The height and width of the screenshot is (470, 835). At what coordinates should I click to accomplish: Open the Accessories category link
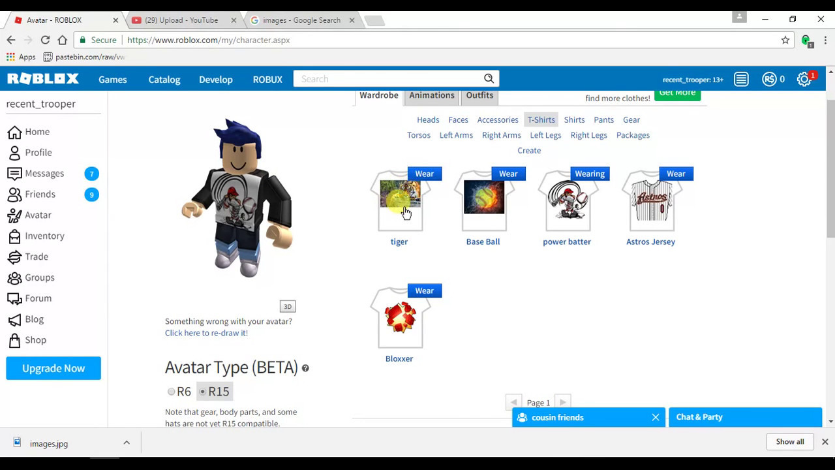[x=498, y=120]
